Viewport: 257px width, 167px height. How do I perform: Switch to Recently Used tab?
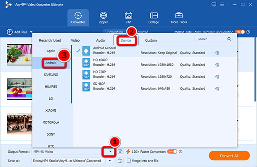[50, 40]
